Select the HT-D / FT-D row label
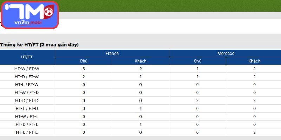Screen dimensions: 281x140 point(27,100)
